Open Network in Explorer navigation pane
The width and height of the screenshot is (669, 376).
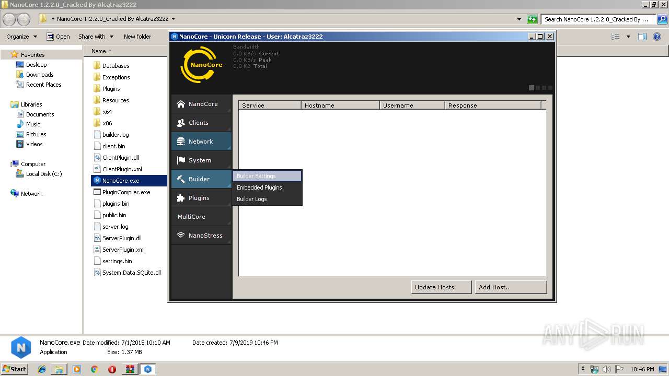coord(27,194)
